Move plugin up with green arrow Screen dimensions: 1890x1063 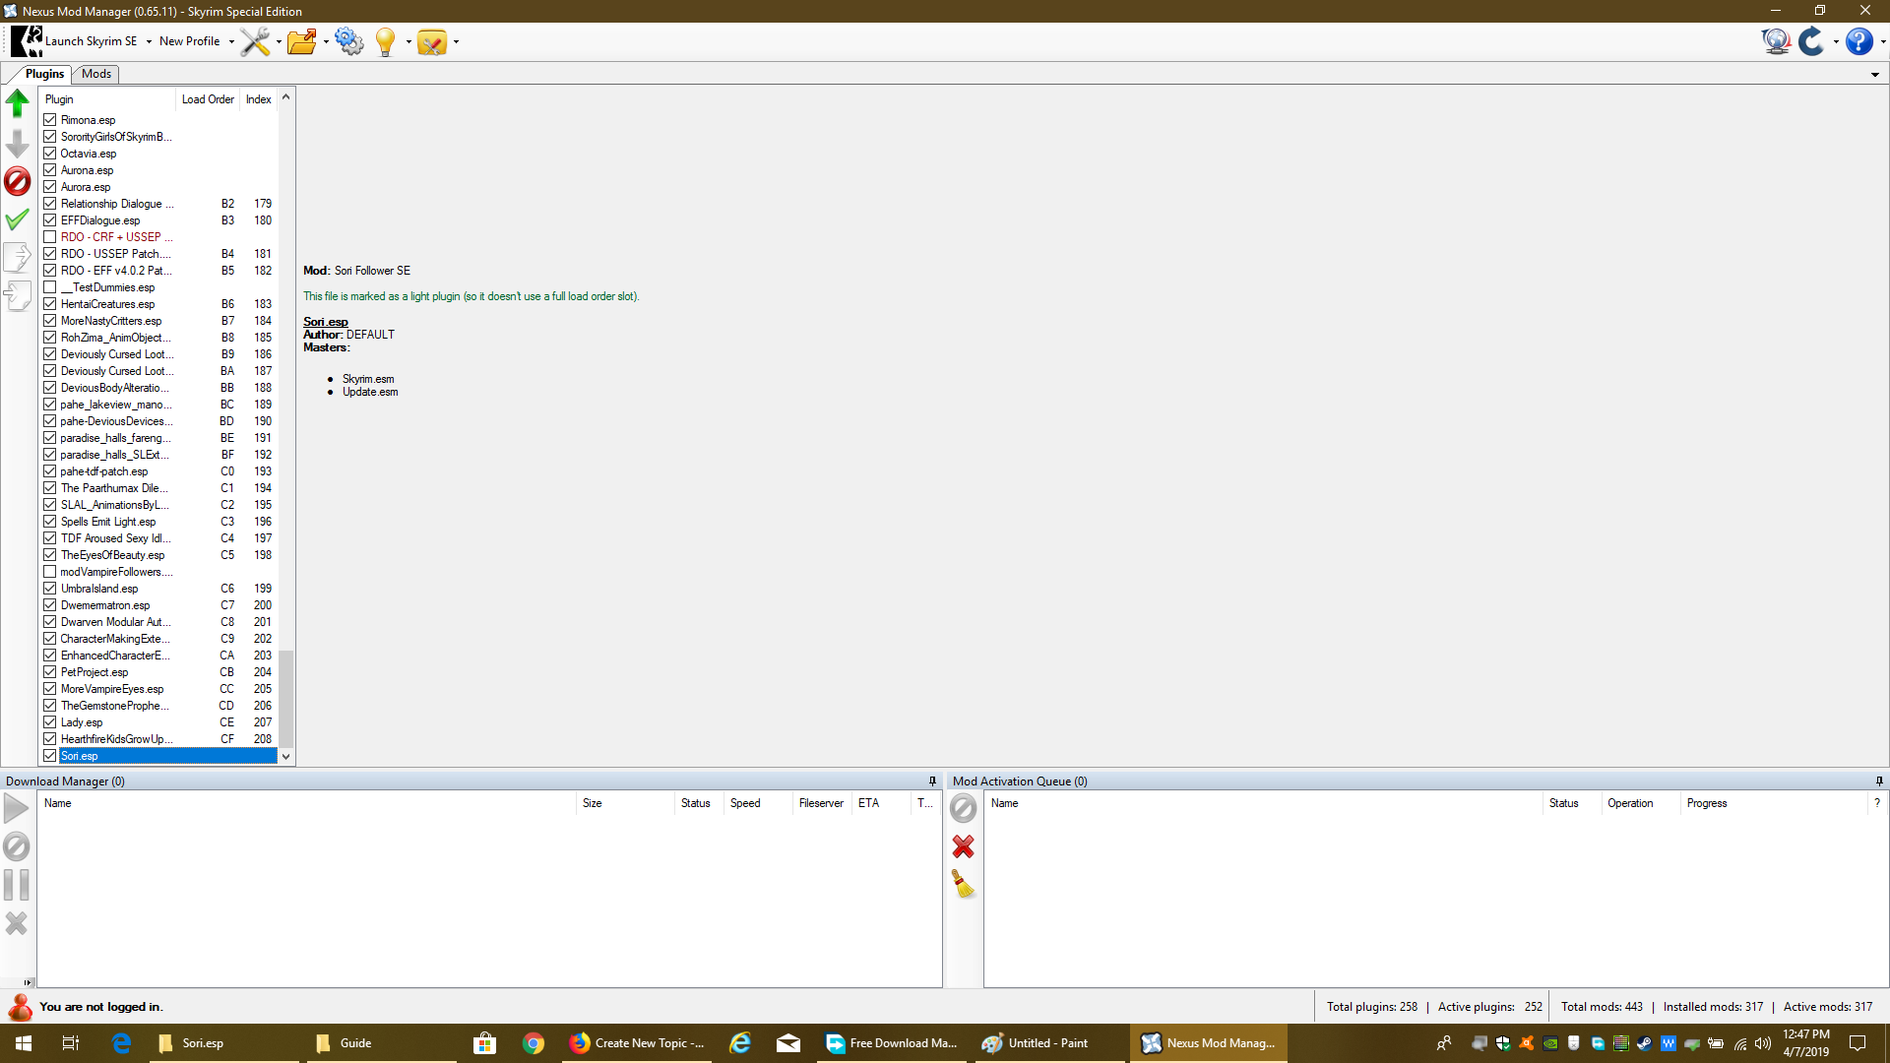(18, 102)
